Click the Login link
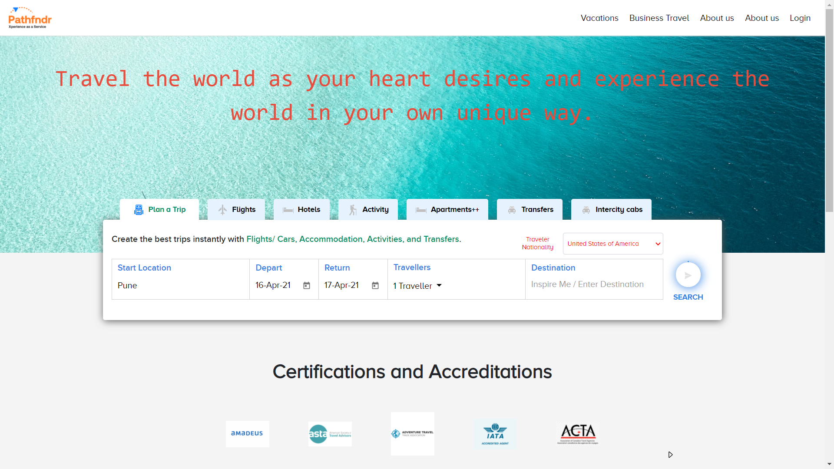Screen dimensions: 834x469 point(800,18)
